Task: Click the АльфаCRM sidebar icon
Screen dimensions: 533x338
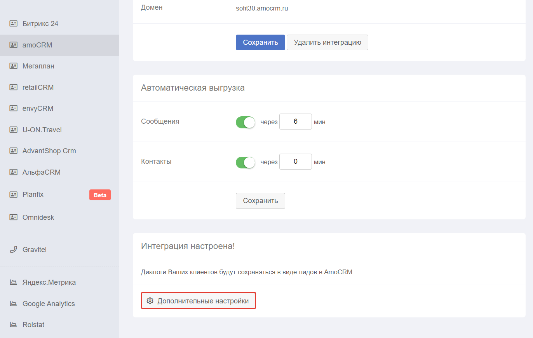Action: click(x=14, y=172)
